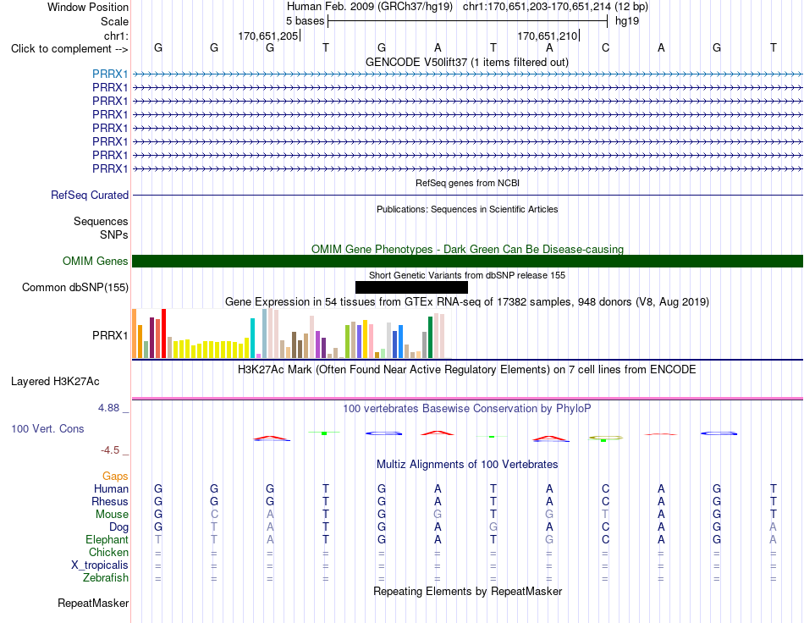Viewport: 804px width, 623px height.
Task: Click the C base in Human alignment row
Action: 605,488
